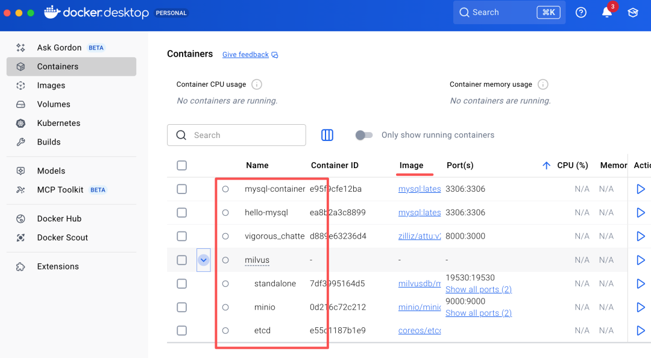The width and height of the screenshot is (651, 358).
Task: Click the containers Search input field
Action: point(237,135)
